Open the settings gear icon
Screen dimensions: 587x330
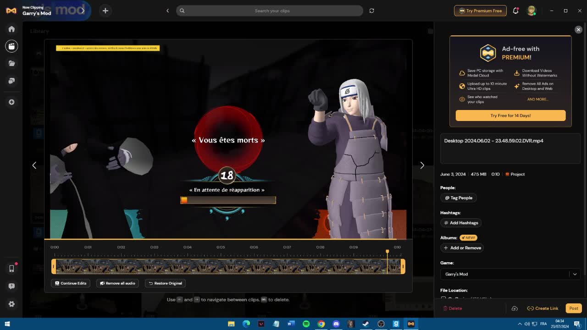pos(11,304)
